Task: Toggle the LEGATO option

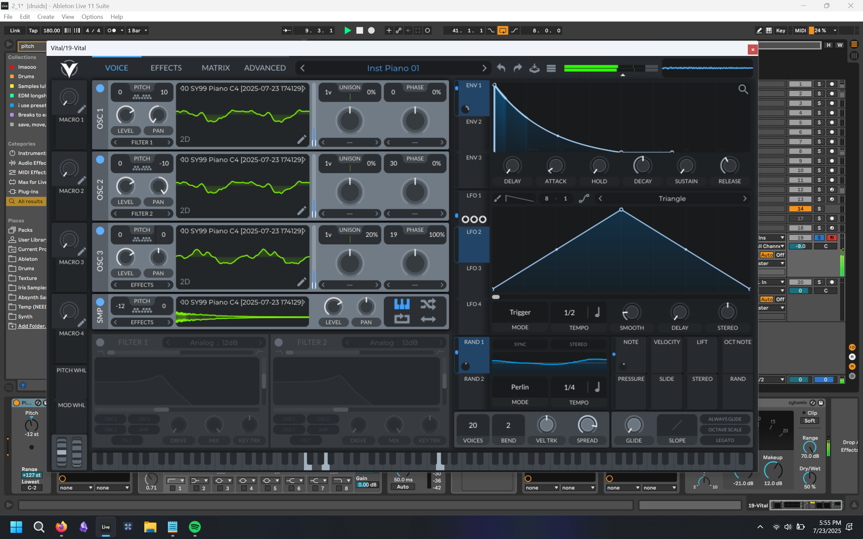Action: 725,440
